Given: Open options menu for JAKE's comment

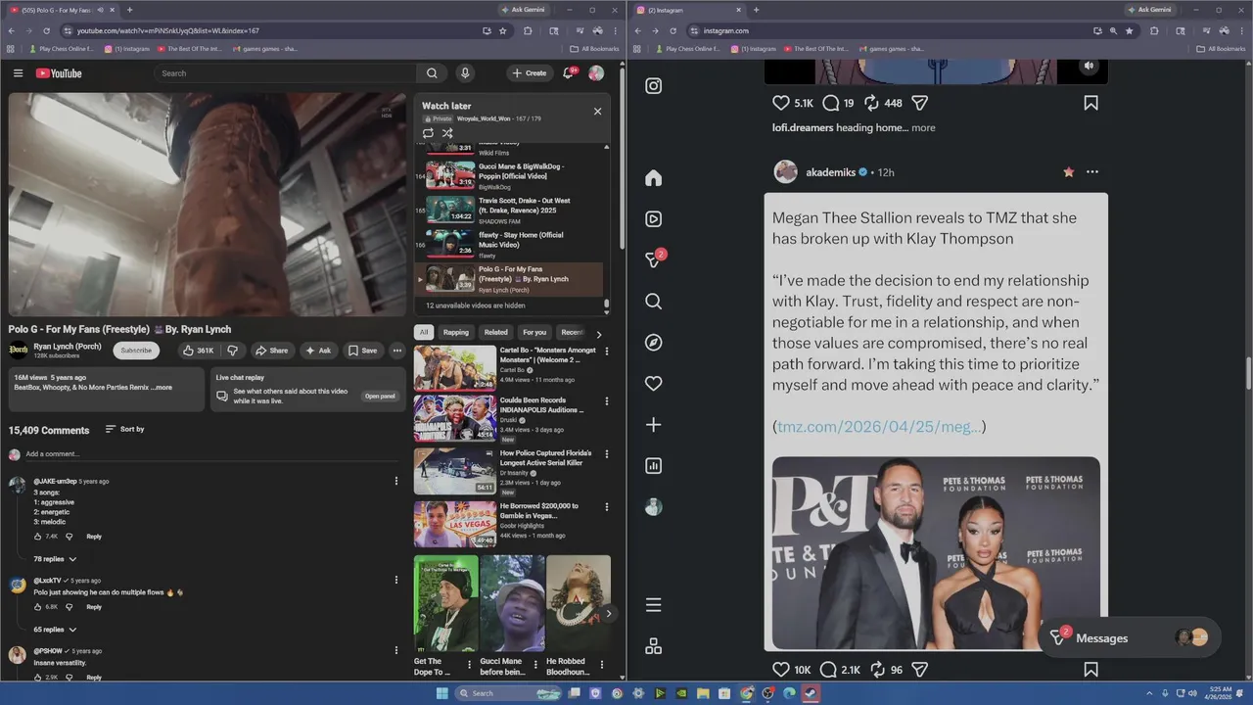Looking at the screenshot, I should (396, 481).
